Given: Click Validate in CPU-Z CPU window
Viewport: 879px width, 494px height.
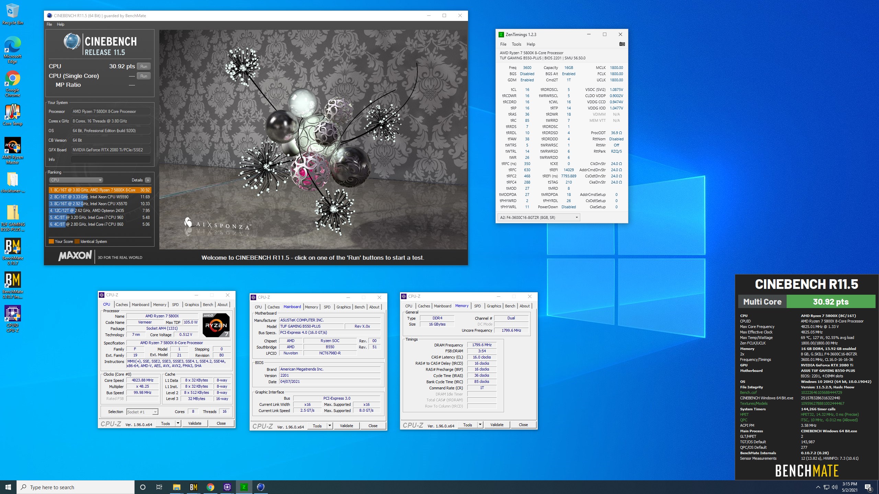Looking at the screenshot, I should [x=195, y=423].
